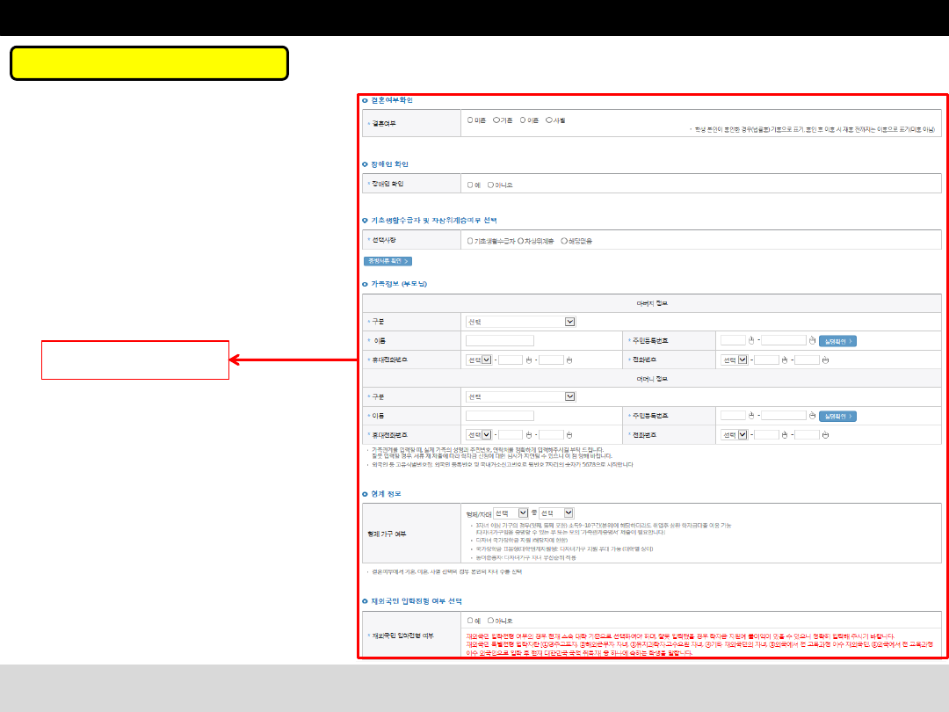The image size is (949, 712).
Task: Click mouse-input icon beside father's 주민등록번호 first field
Action: coord(751,341)
